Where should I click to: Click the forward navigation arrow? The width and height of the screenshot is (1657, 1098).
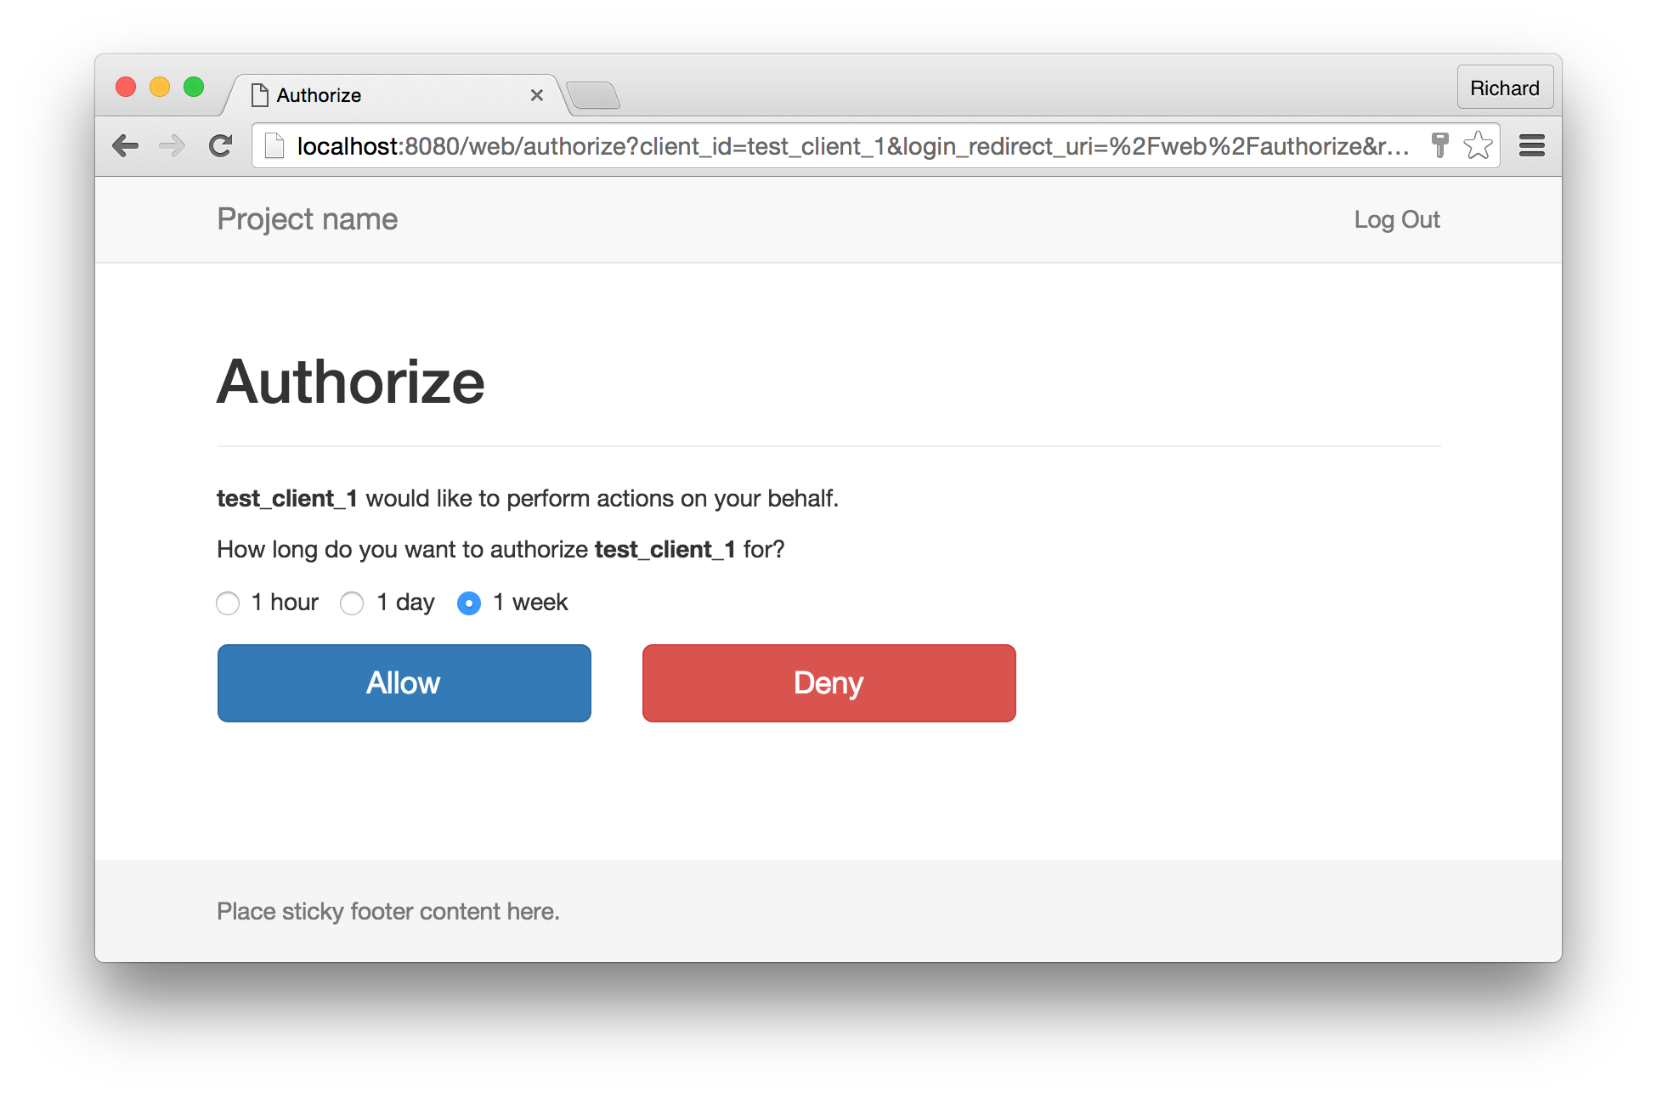[172, 144]
